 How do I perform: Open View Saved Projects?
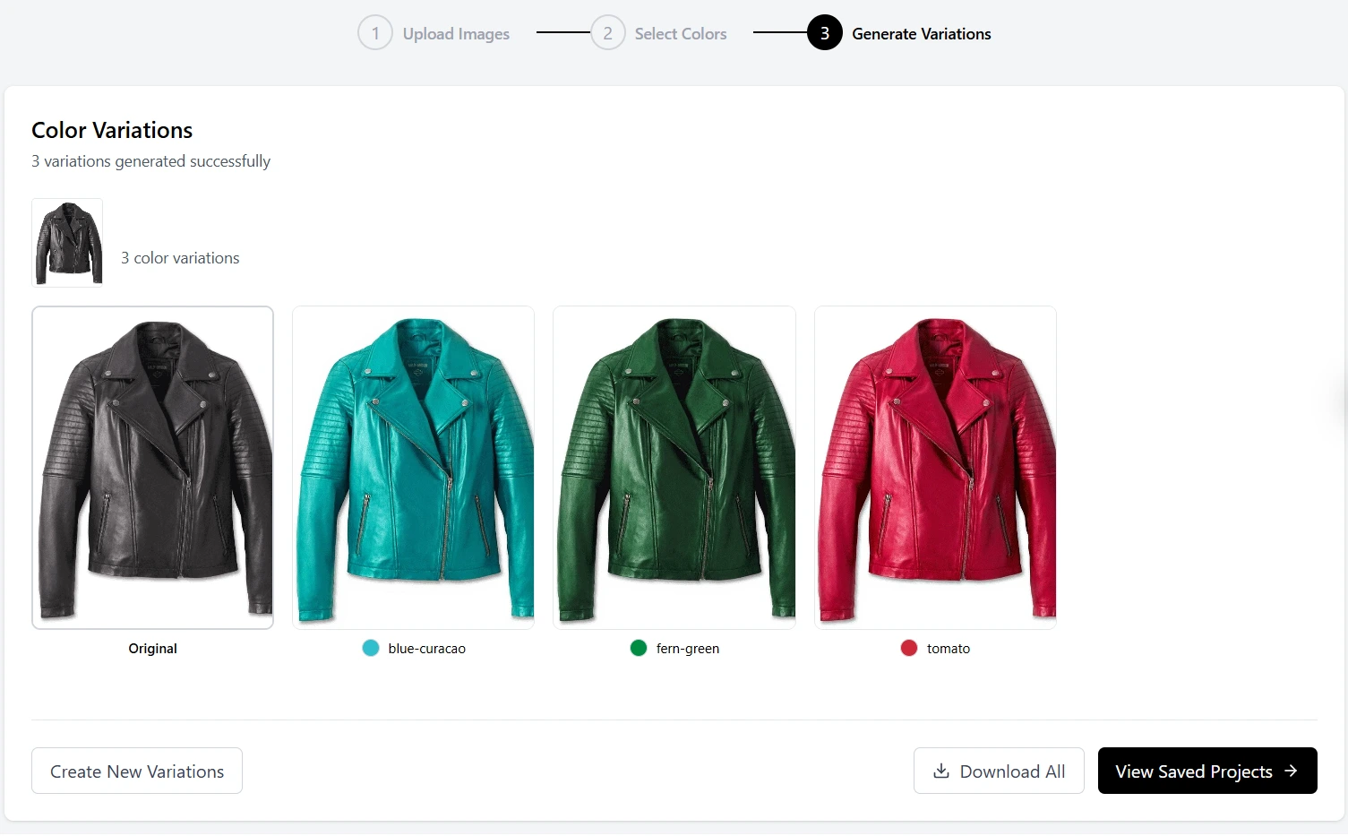pyautogui.click(x=1193, y=771)
